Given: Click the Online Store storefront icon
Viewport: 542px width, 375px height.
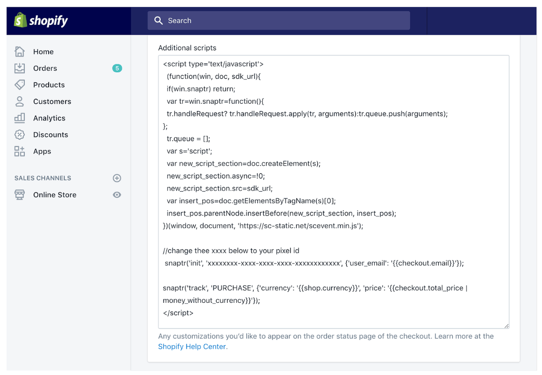Looking at the screenshot, I should pos(19,194).
